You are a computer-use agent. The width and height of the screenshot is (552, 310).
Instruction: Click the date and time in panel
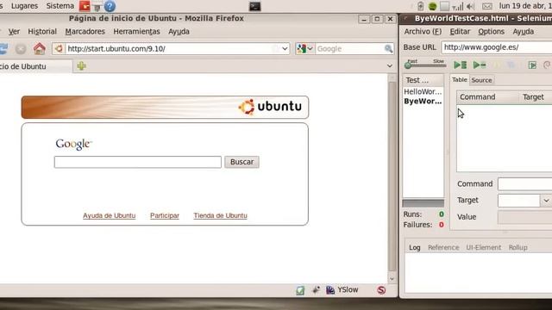525,6
